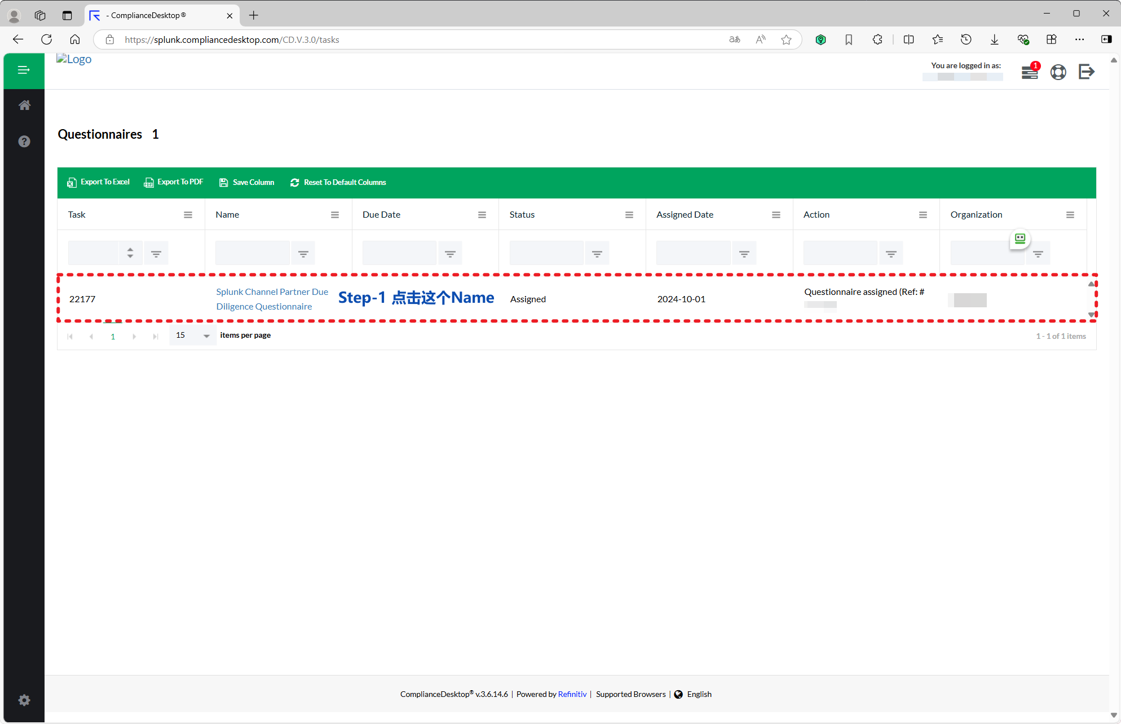
Task: Open the Task column menu
Action: coord(188,215)
